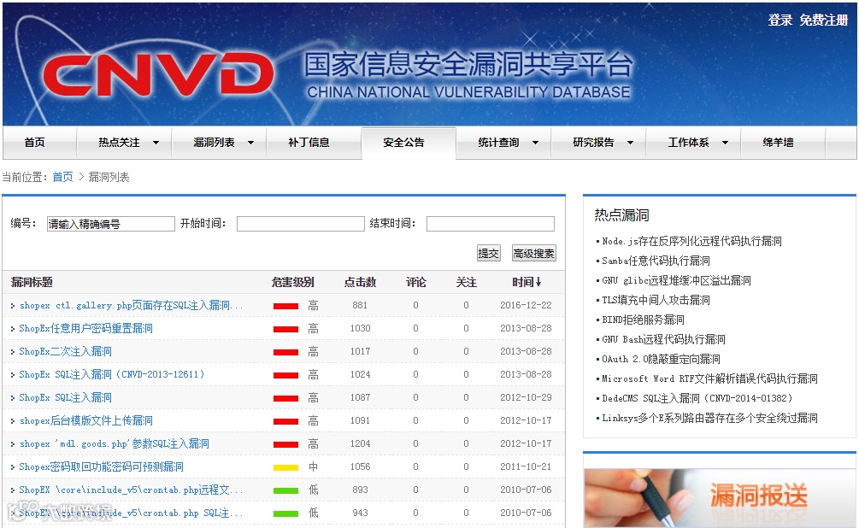The width and height of the screenshot is (859, 528).
Task: Open the 研究报告 menu
Action: 593,143
